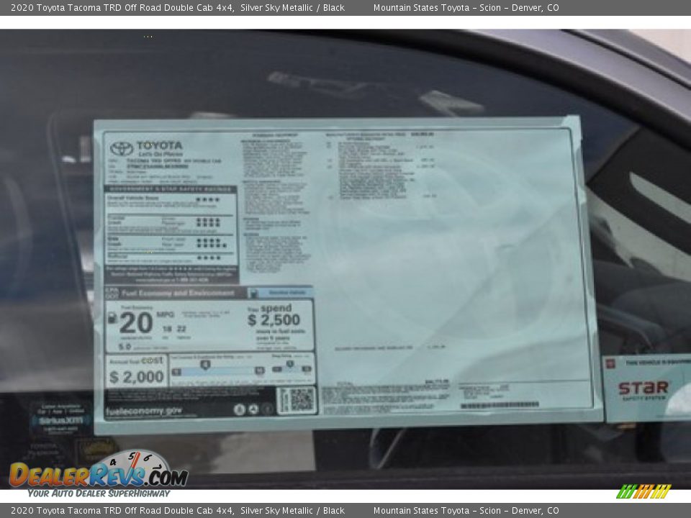This screenshot has width=691, height=518.
Task: Click the $2,500 spend figure
Action: (274, 320)
